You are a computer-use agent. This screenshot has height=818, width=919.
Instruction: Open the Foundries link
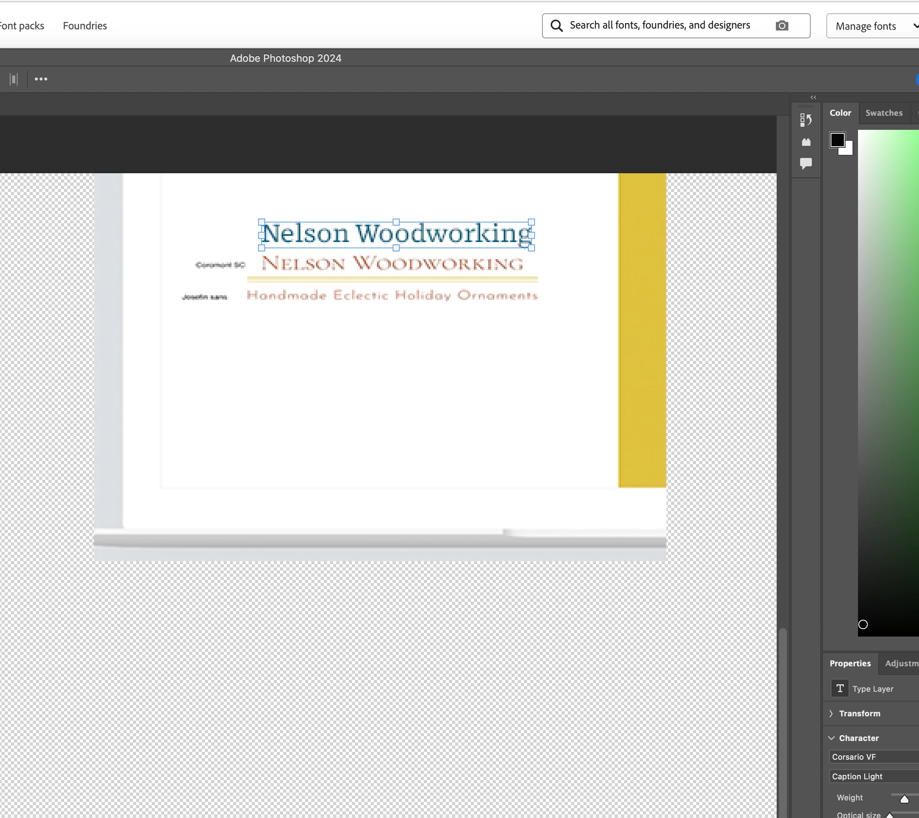tap(84, 26)
